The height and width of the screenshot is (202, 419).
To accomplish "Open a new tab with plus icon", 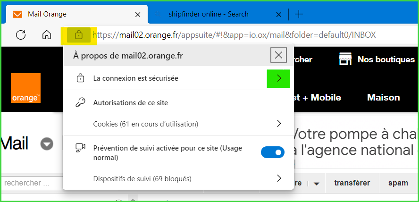I will (x=299, y=14).
